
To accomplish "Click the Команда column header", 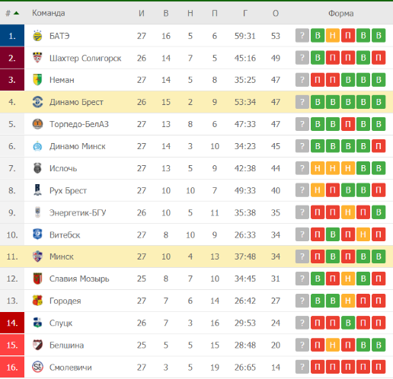I will [x=48, y=13].
